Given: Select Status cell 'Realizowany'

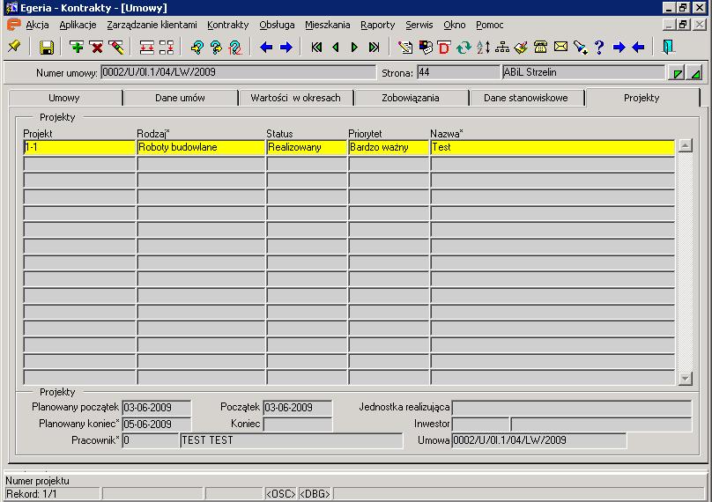Looking at the screenshot, I should pyautogui.click(x=307, y=147).
